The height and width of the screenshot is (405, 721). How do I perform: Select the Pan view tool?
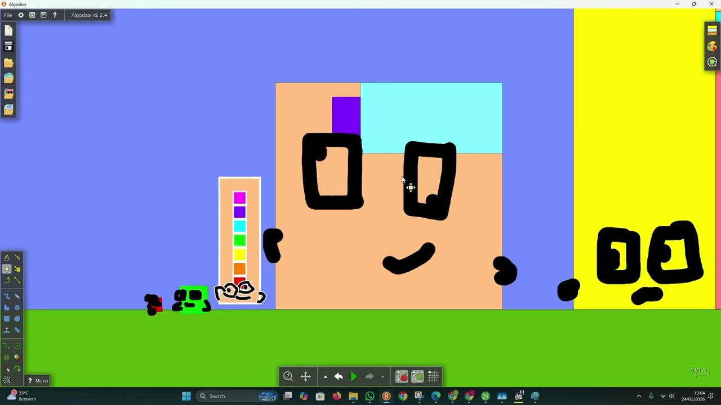pos(305,376)
